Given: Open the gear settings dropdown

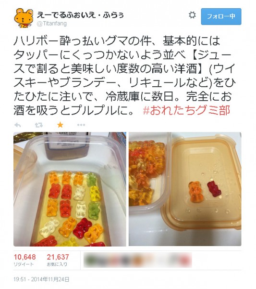Looking at the screenshot, I should tap(192, 15).
